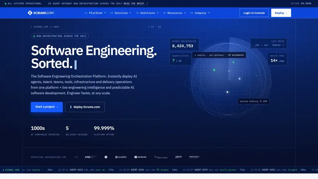Expand the Solutions chevron arrow
The height and width of the screenshot is (179, 318).
pos(158,13)
